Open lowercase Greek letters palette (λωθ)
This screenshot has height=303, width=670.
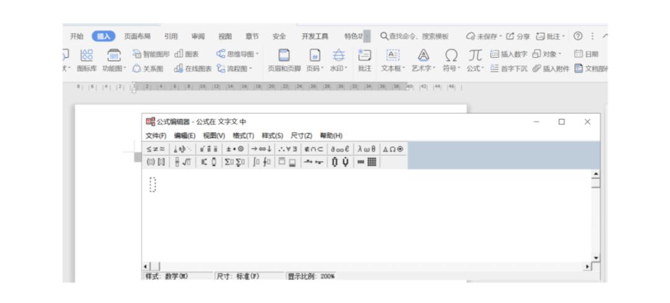pyautogui.click(x=367, y=149)
